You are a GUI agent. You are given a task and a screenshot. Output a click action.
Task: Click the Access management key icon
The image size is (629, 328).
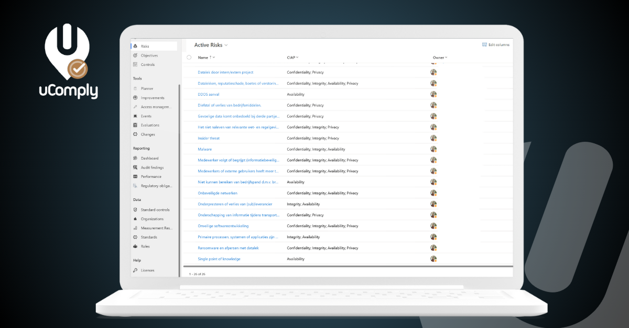pos(135,107)
